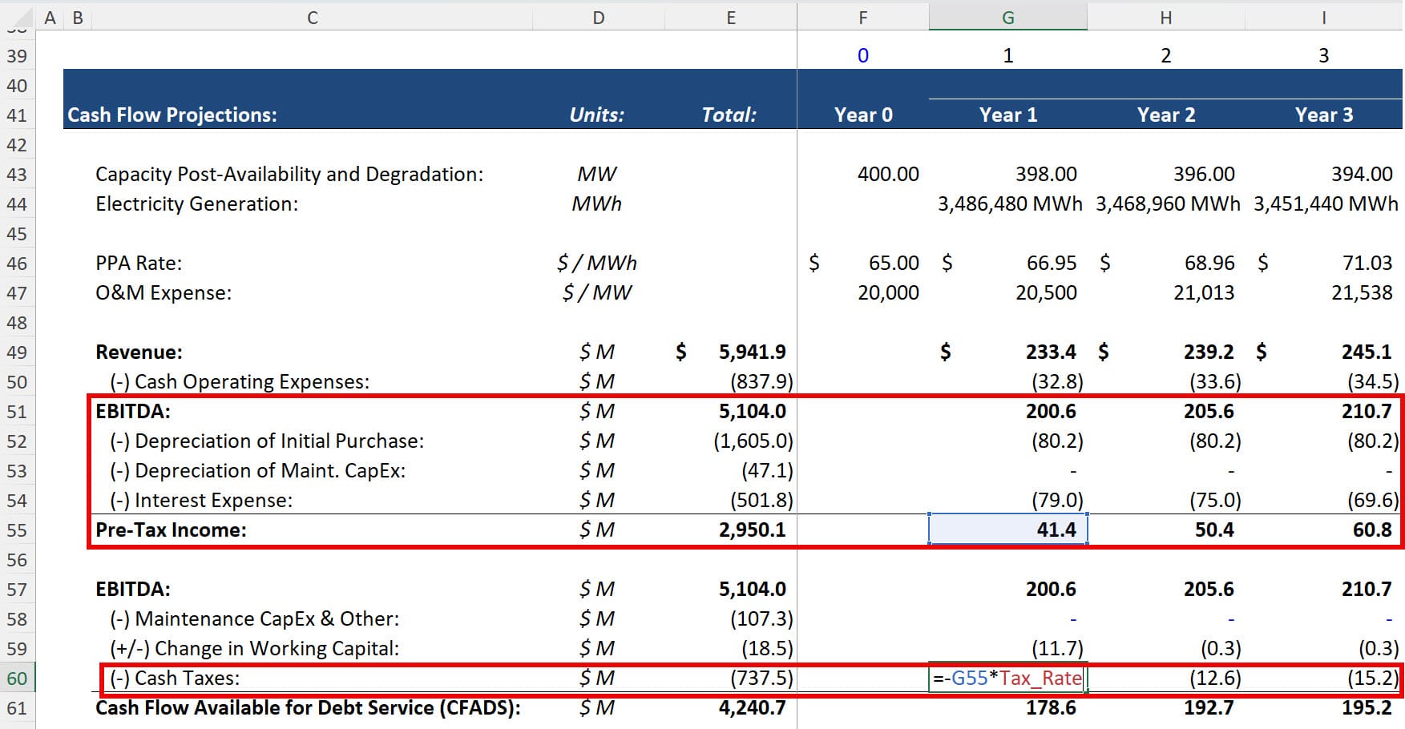Click the Pre-Tax Income Year 1 value 41.4
The width and height of the screenshot is (1405, 729).
(x=1007, y=530)
